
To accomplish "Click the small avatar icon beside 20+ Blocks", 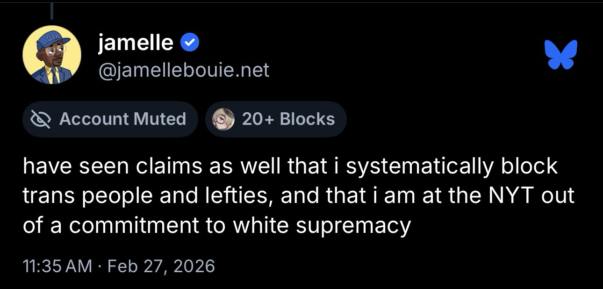I will 223,119.
